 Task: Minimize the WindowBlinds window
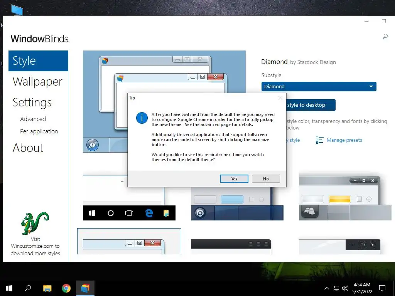point(366,22)
